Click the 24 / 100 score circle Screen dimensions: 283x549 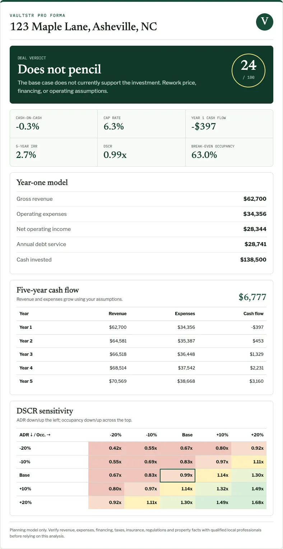pos(249,71)
